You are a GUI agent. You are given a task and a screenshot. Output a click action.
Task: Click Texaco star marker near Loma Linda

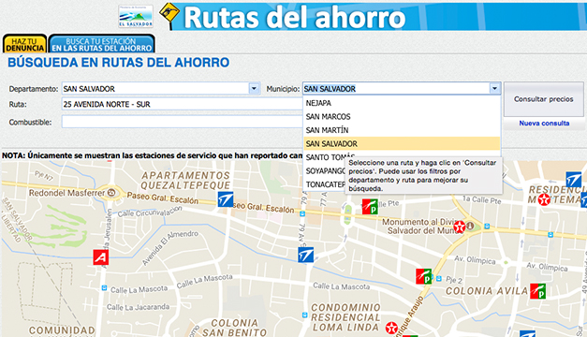click(391, 329)
